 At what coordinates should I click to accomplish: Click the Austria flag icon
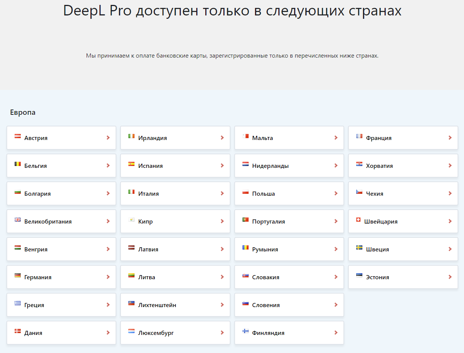(x=18, y=136)
